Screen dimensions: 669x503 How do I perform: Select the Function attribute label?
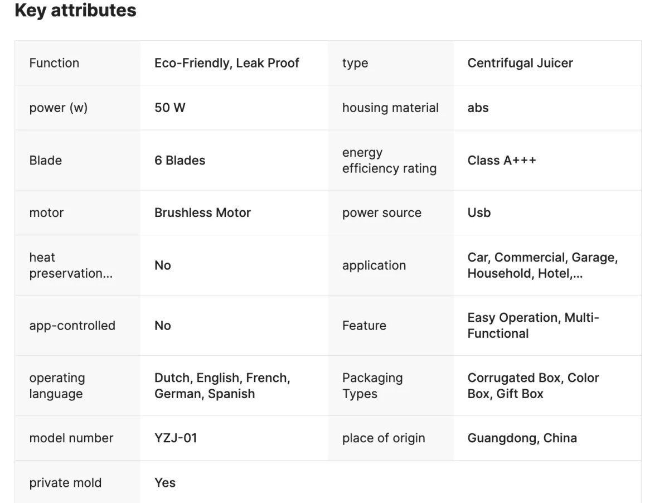click(54, 63)
